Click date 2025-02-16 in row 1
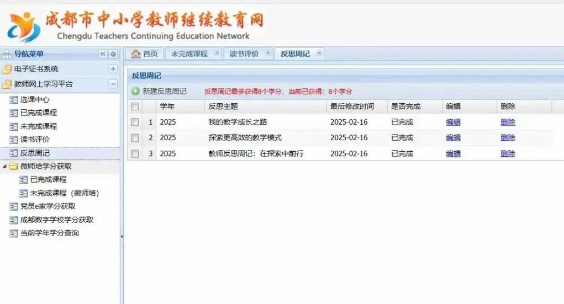564x304 pixels. pos(349,122)
